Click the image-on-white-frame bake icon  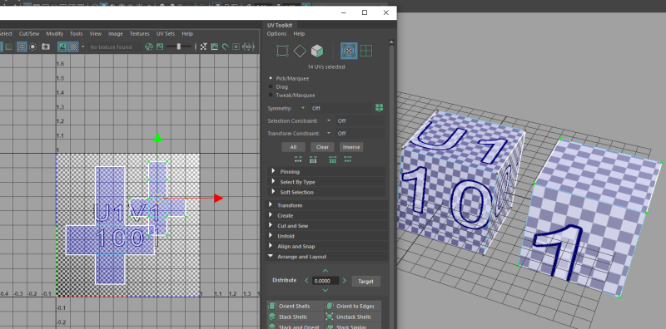pyautogui.click(x=215, y=47)
